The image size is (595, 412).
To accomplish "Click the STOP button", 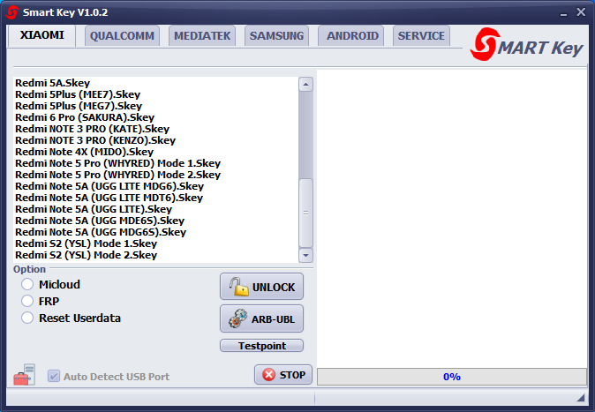I will click(283, 374).
